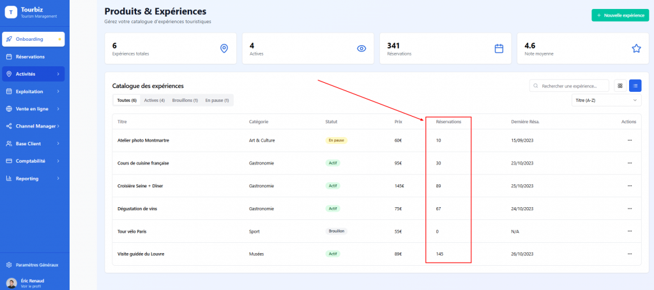
Task: Switch to grid view layout
Action: point(620,85)
